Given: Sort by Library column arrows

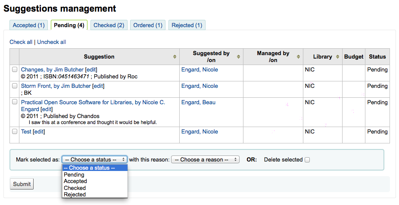Looking at the screenshot, I should (337, 57).
